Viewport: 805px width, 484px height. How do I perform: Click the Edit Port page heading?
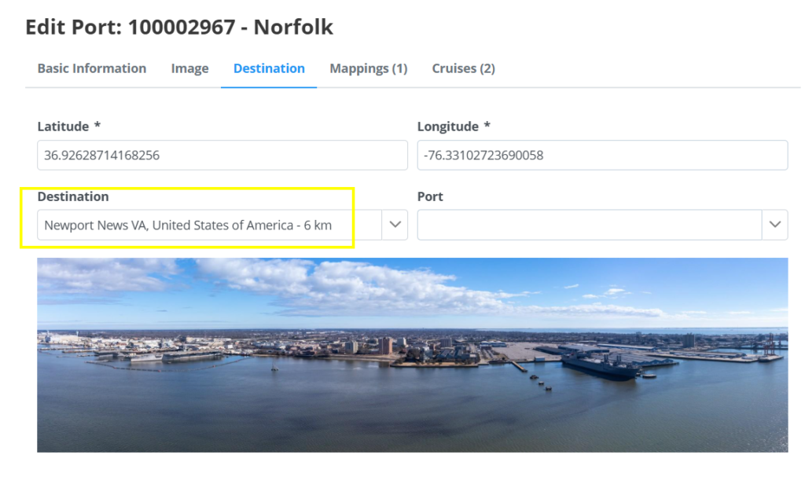point(179,27)
